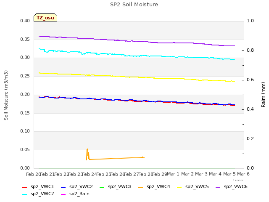
Task: Select the sp2_VWC1 legend label
Action: click(x=42, y=187)
